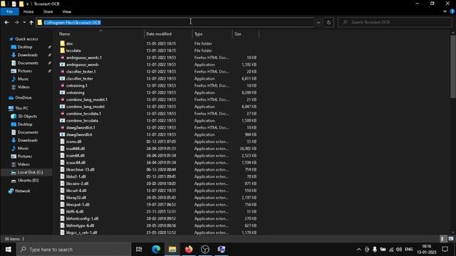Image resolution: width=456 pixels, height=256 pixels.
Task: Open the recent locations dropdown arrow
Action: point(24,22)
